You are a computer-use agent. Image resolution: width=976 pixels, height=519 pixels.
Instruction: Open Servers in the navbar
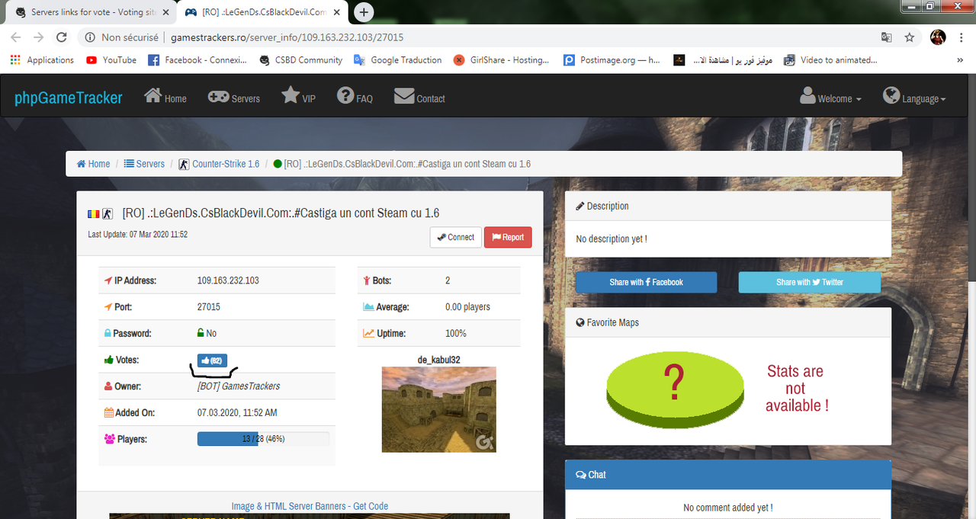234,98
